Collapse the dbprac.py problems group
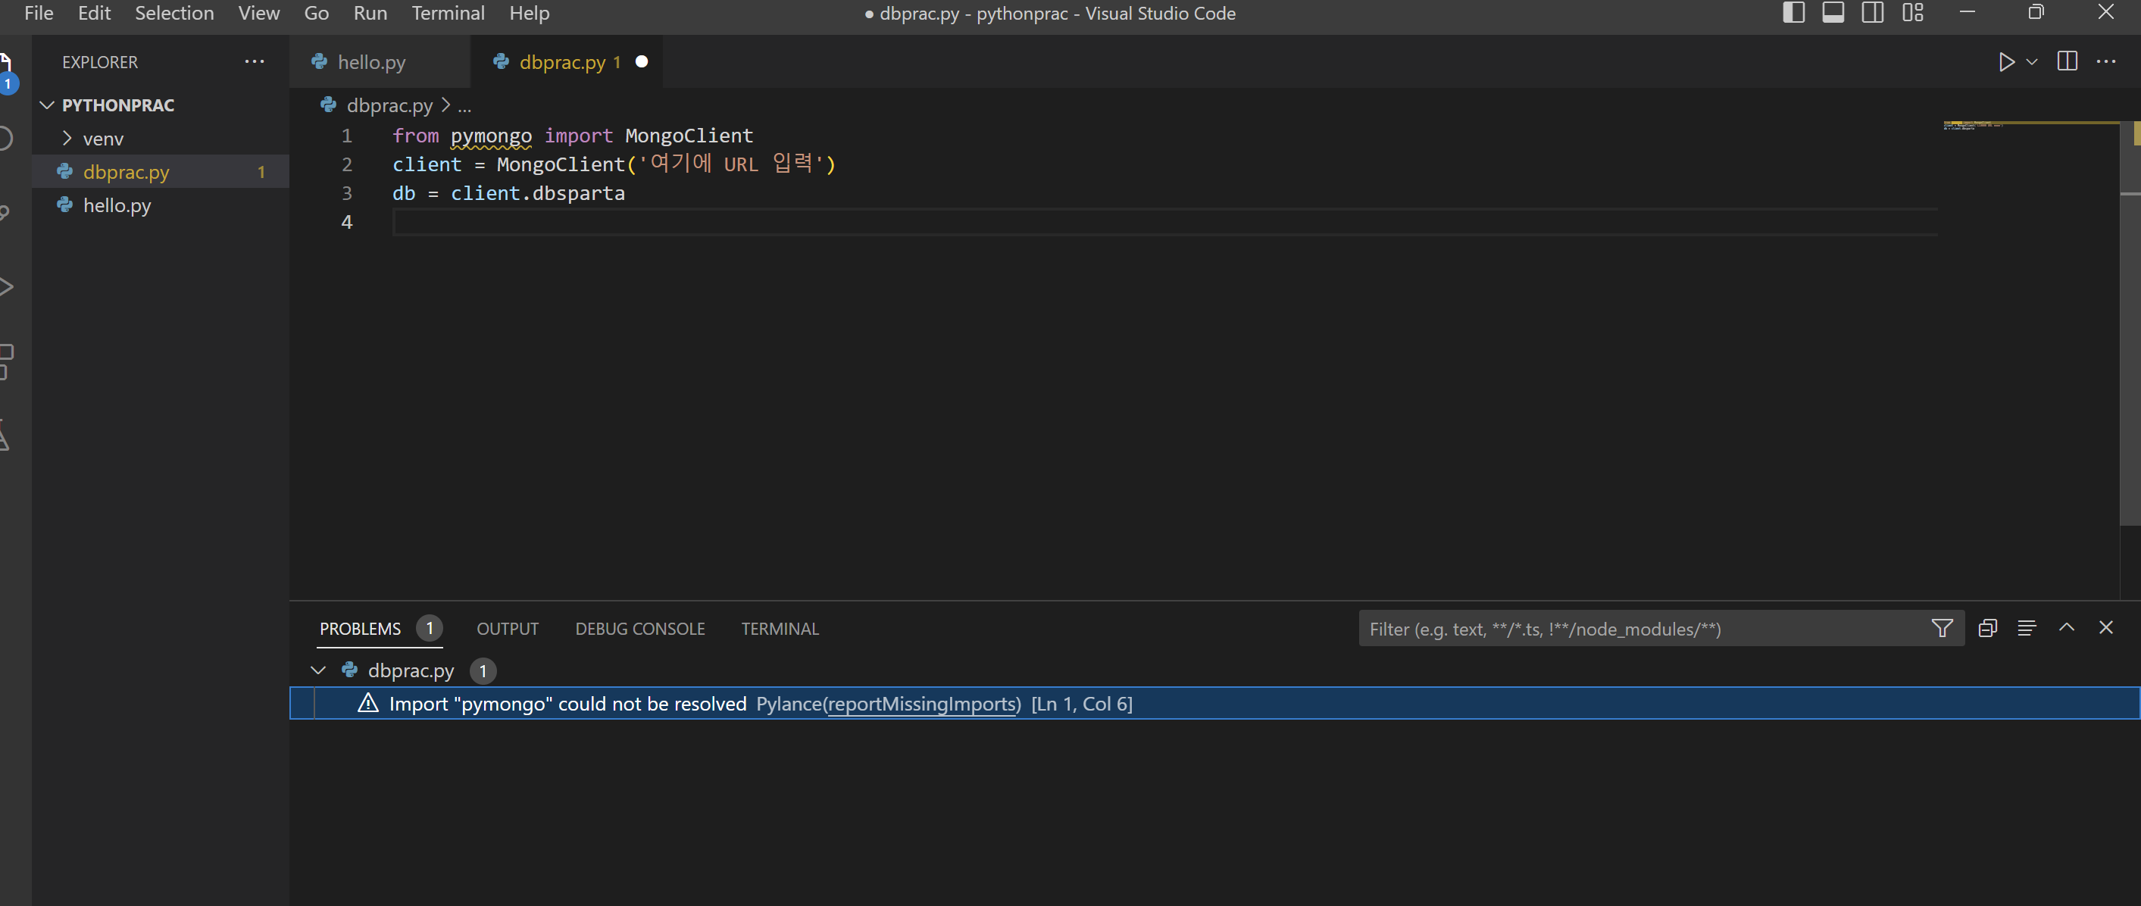This screenshot has width=2141, height=906. tap(318, 670)
